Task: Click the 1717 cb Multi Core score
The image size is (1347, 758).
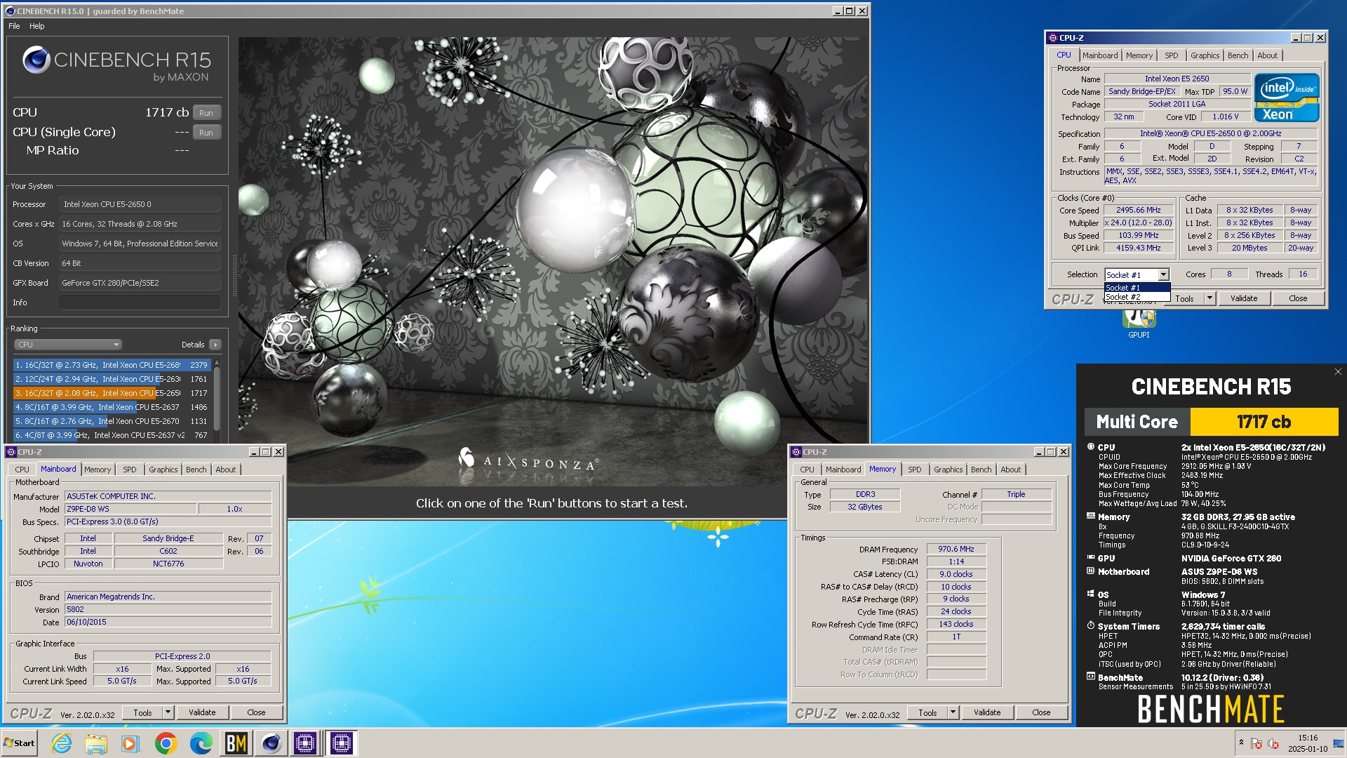Action: (x=1264, y=422)
